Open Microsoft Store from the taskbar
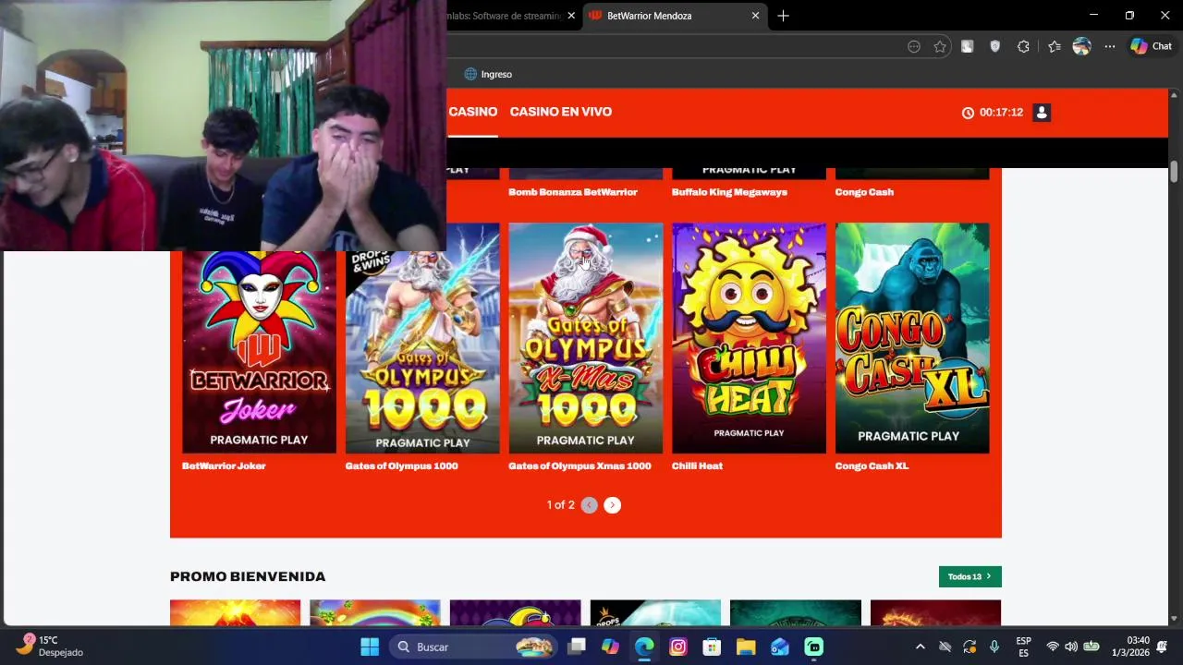This screenshot has height=665, width=1183. (712, 647)
